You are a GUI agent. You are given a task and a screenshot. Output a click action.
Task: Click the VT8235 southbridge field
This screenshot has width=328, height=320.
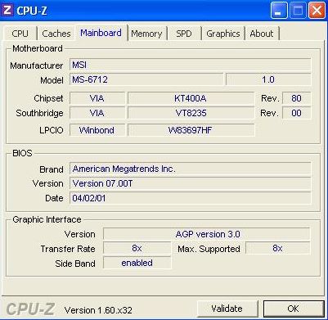coord(191,113)
